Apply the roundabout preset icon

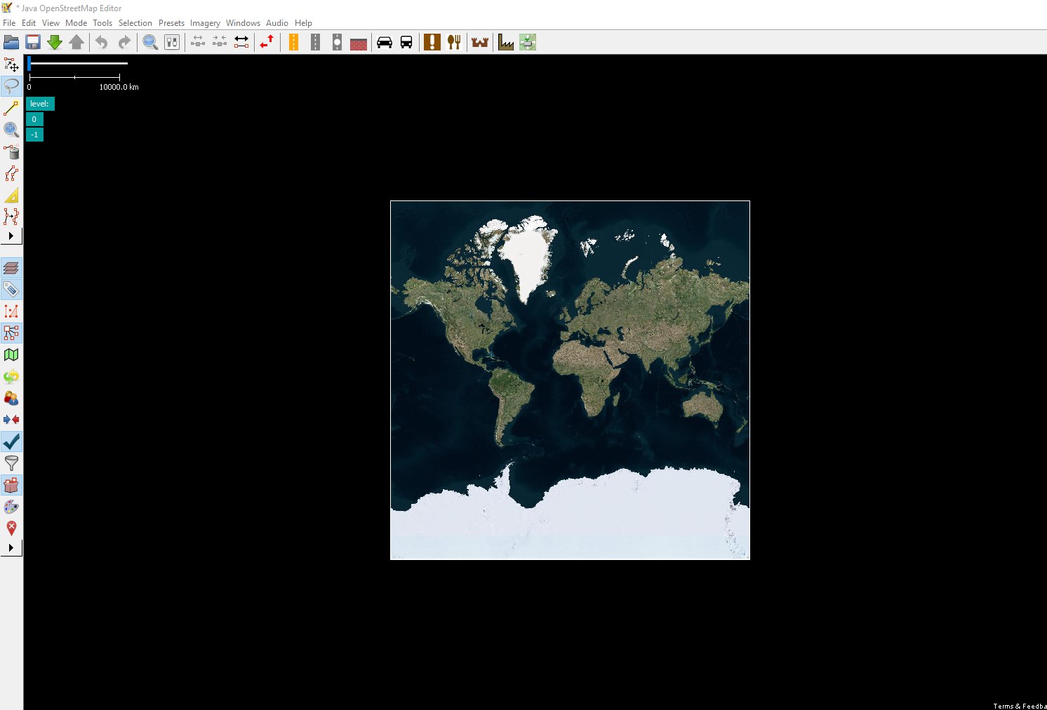[337, 43]
